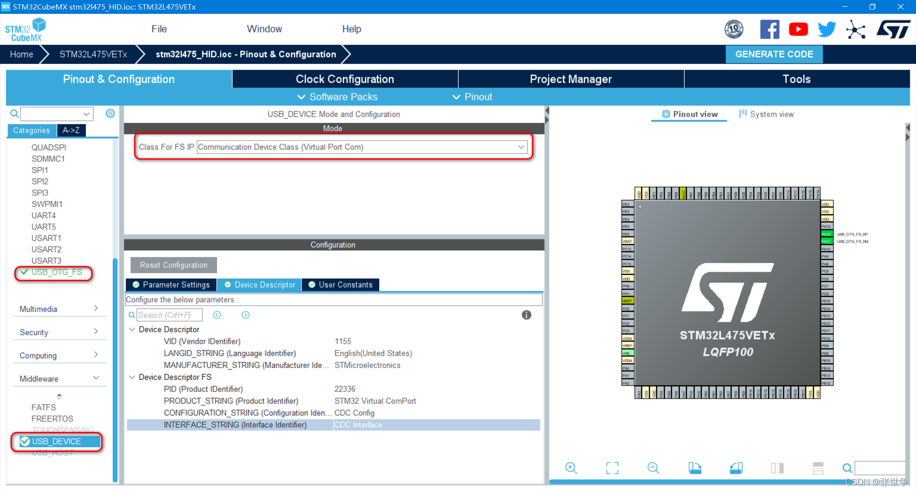Rotate the chip view counterclockwise icon

[x=736, y=468]
